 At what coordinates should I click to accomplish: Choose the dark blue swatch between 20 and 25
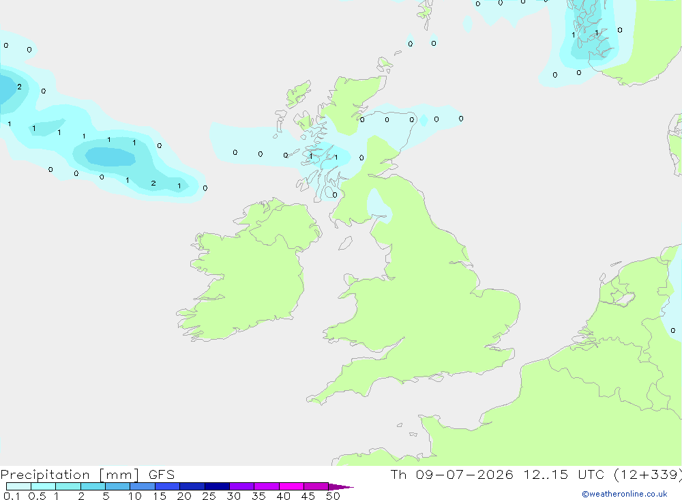click(x=192, y=486)
